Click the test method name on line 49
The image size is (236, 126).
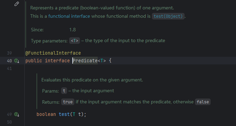(64, 114)
